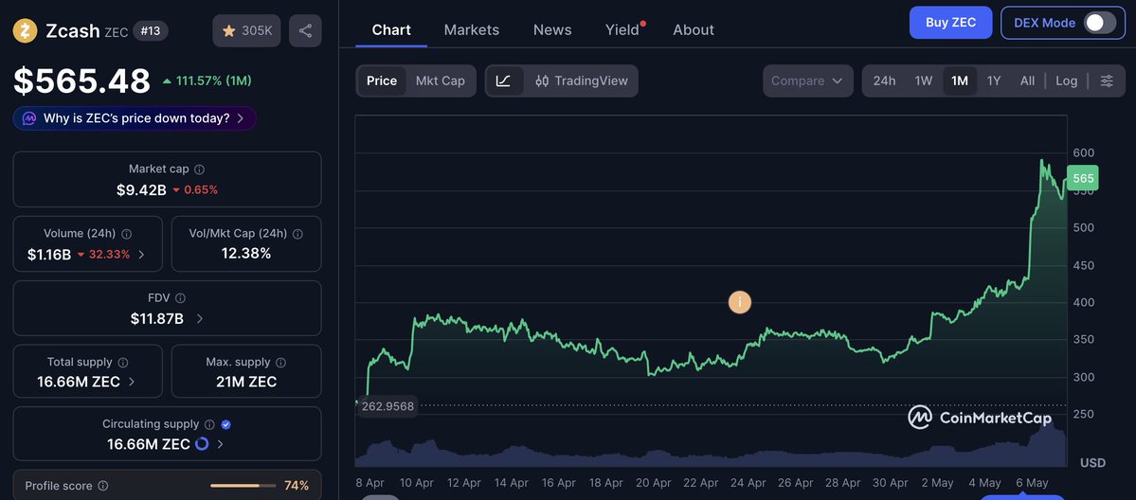The image size is (1136, 500).
Task: Expand FDV details chevron
Action: point(199,318)
